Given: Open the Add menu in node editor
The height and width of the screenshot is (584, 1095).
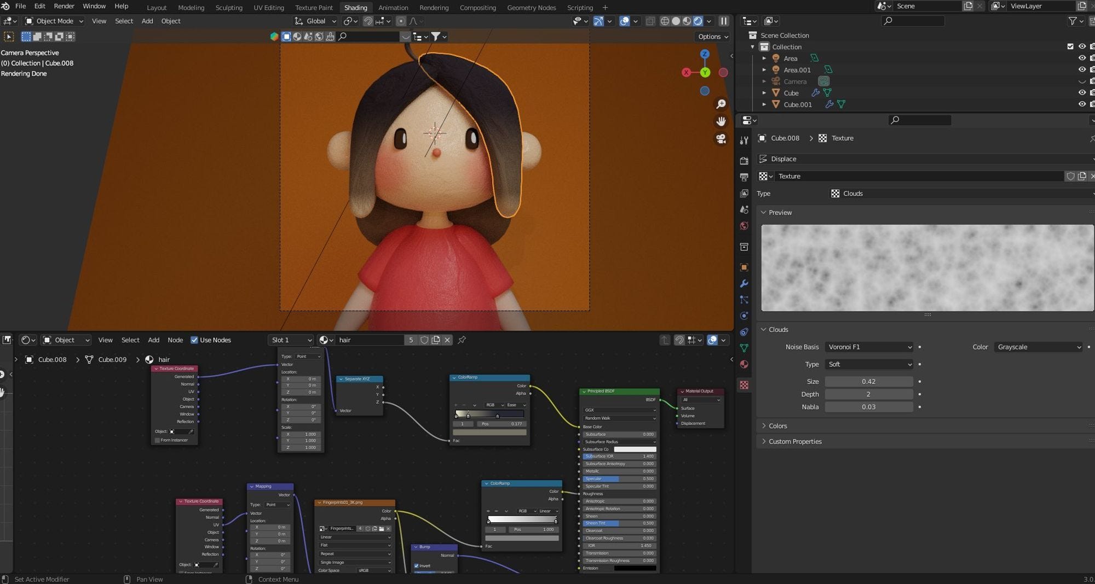Looking at the screenshot, I should (153, 340).
